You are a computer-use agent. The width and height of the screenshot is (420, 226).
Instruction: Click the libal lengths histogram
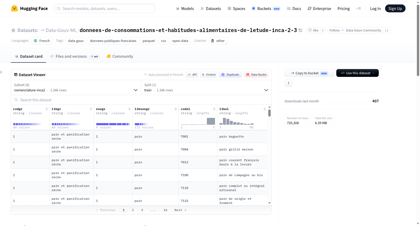[237, 121]
